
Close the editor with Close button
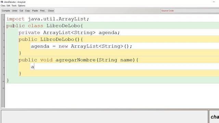(x=51, y=11)
